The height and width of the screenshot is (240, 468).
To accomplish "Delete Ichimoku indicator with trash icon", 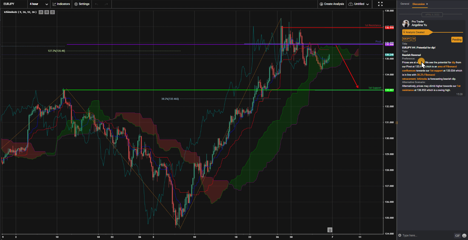I will (53, 12).
